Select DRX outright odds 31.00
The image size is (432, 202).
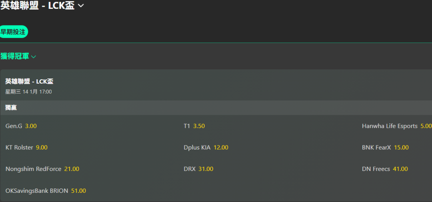pos(206,169)
